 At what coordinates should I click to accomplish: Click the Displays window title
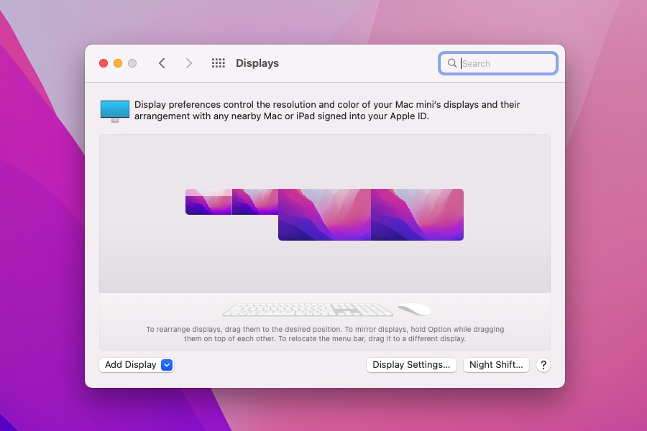(x=257, y=63)
